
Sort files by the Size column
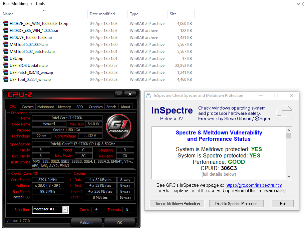click(181, 14)
